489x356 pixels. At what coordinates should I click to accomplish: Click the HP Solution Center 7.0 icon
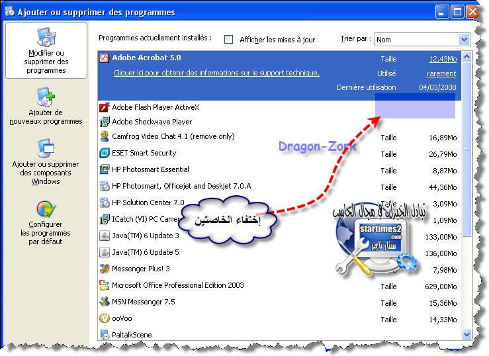click(x=104, y=202)
